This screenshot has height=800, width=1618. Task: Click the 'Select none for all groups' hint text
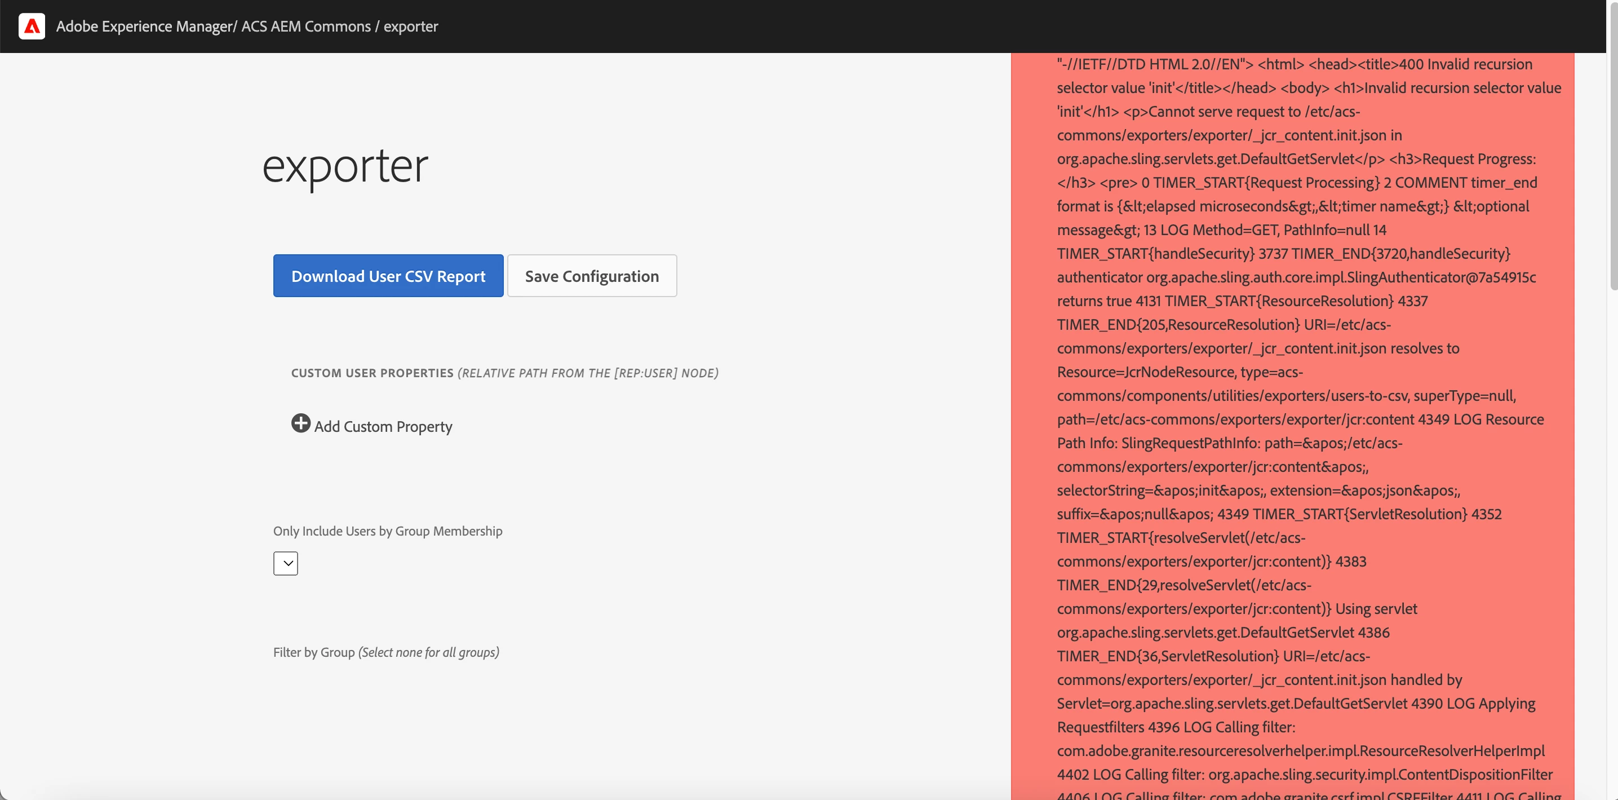[429, 652]
